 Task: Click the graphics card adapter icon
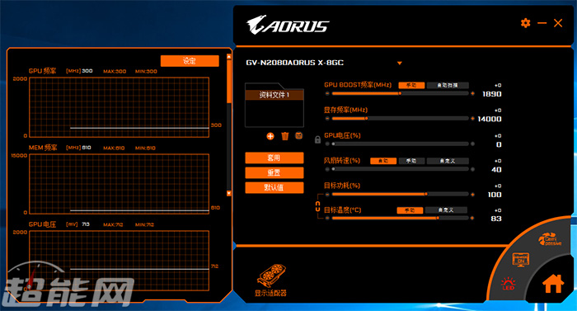tap(271, 280)
